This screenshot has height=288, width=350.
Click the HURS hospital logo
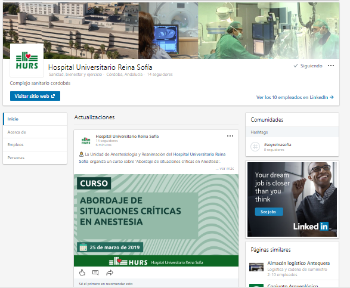tap(27, 60)
